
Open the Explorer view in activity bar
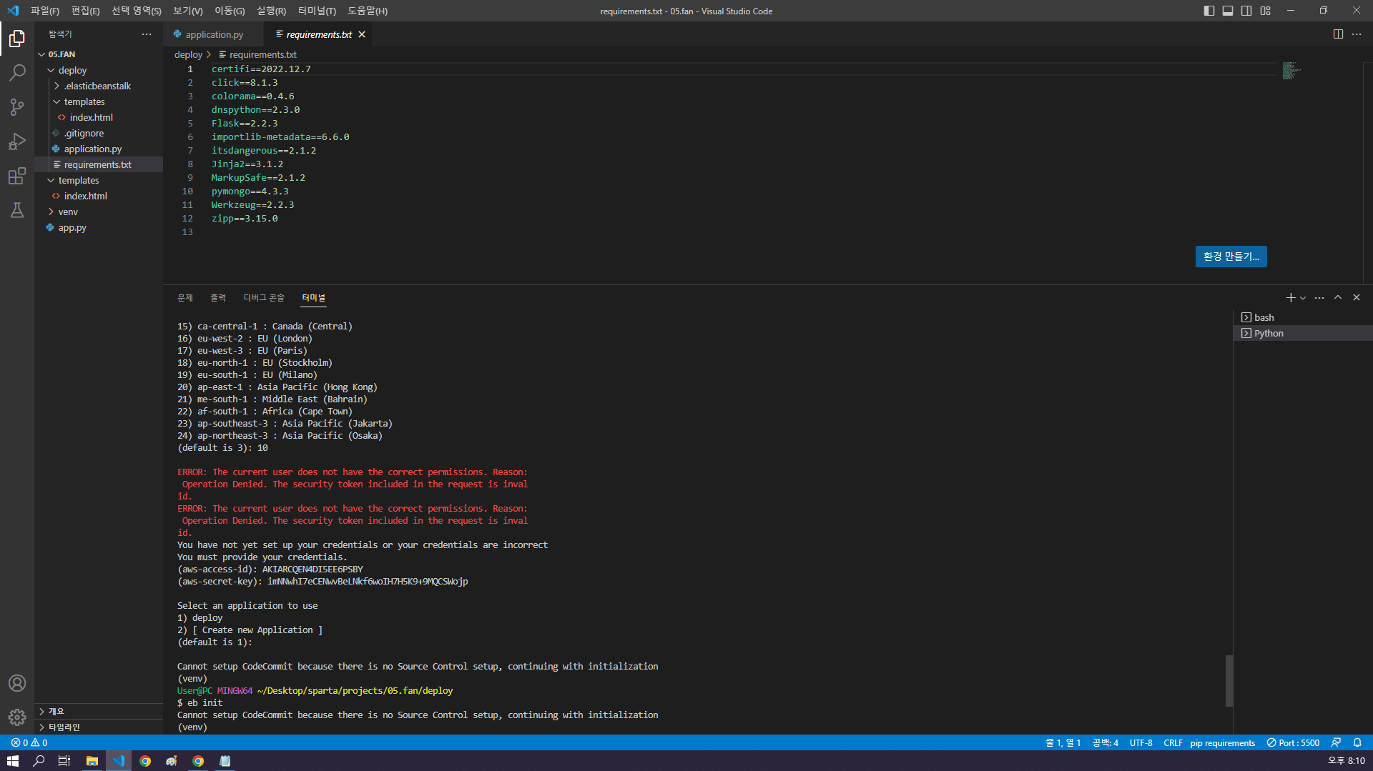tap(17, 38)
